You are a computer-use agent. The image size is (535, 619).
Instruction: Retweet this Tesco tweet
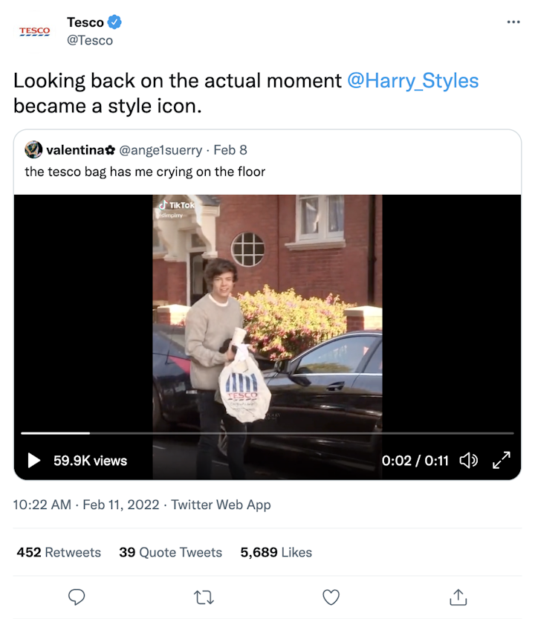(x=204, y=597)
